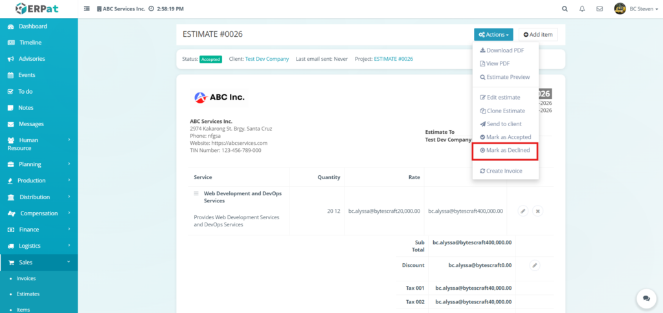
Task: Click the Add item button
Action: (538, 34)
